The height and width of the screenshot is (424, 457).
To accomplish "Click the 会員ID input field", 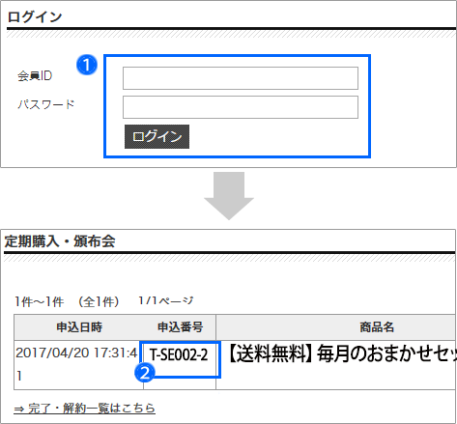I will [241, 78].
